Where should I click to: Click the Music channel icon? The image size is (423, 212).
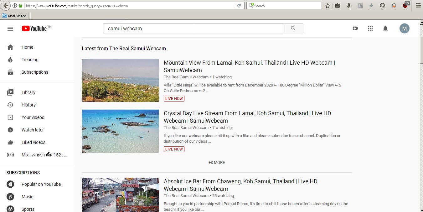(x=10, y=197)
